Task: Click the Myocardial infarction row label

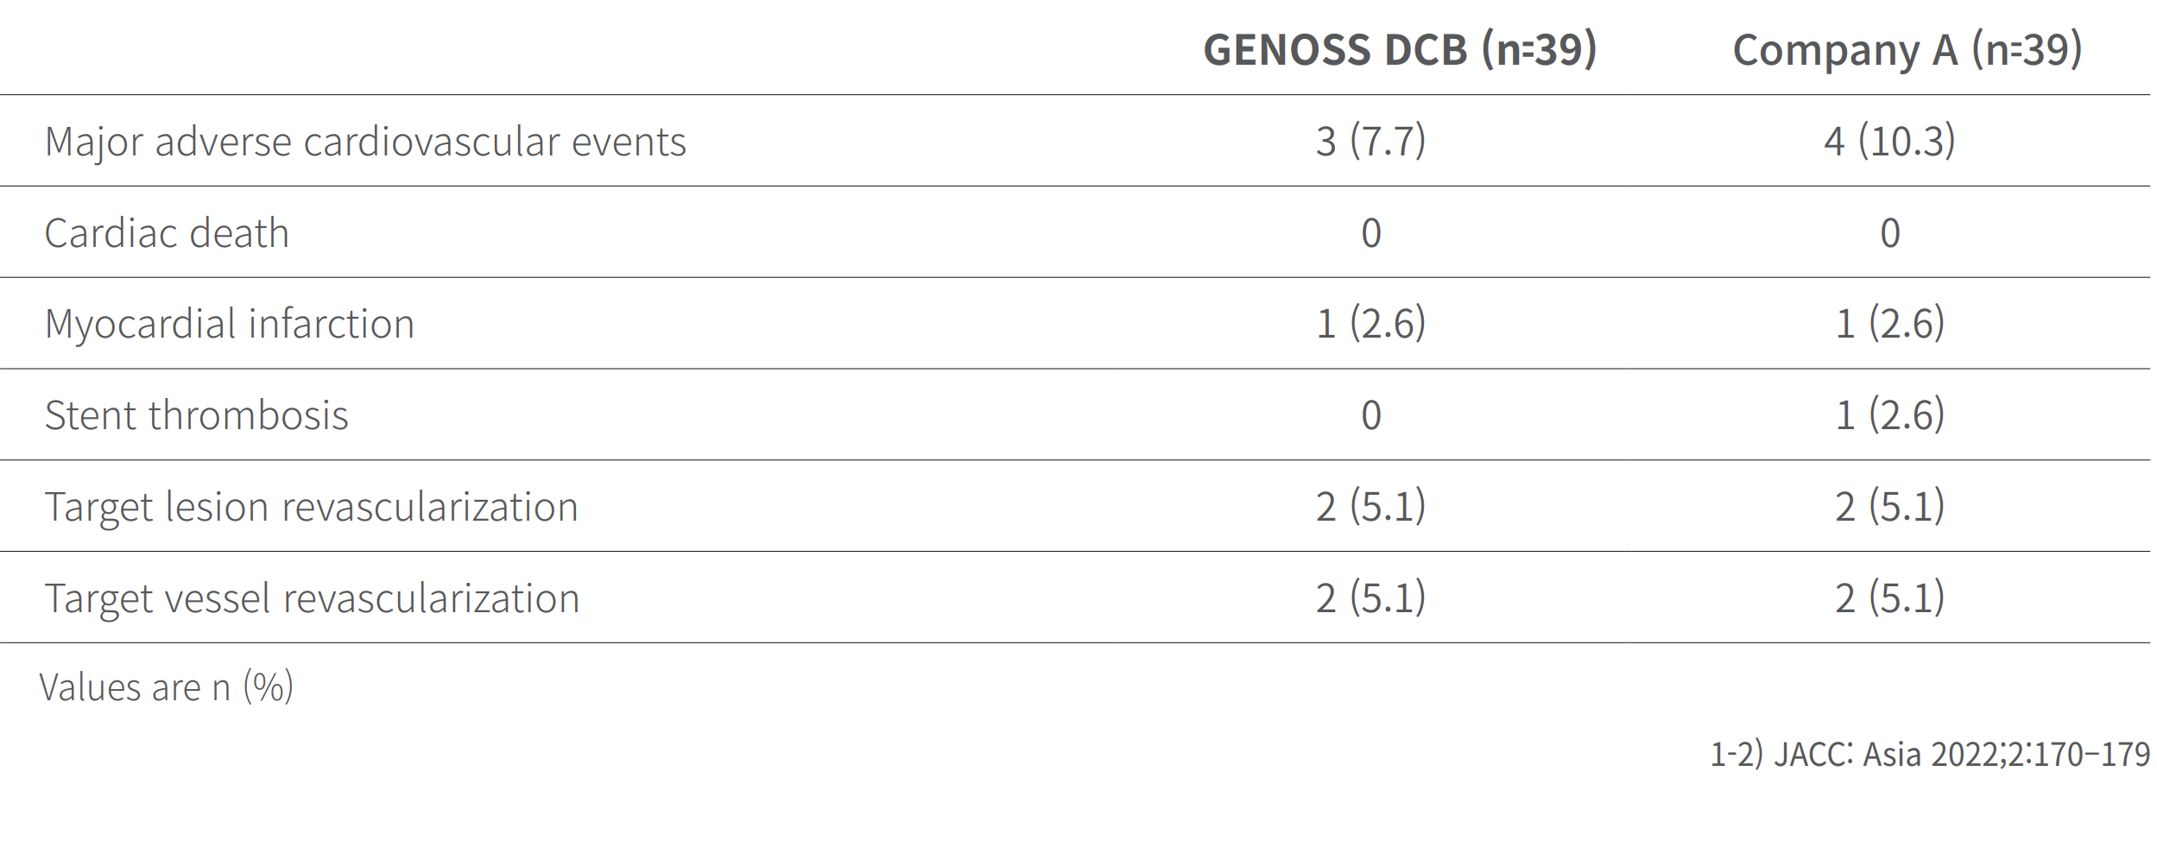Action: [x=230, y=324]
